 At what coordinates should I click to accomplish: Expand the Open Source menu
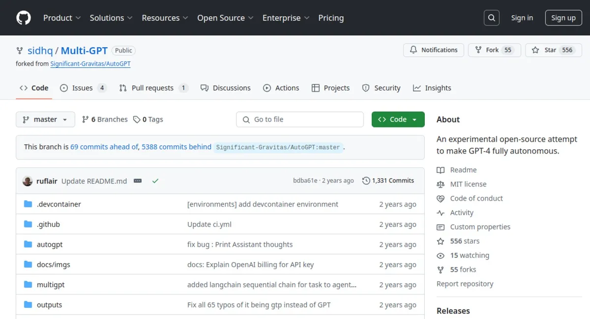tap(226, 18)
